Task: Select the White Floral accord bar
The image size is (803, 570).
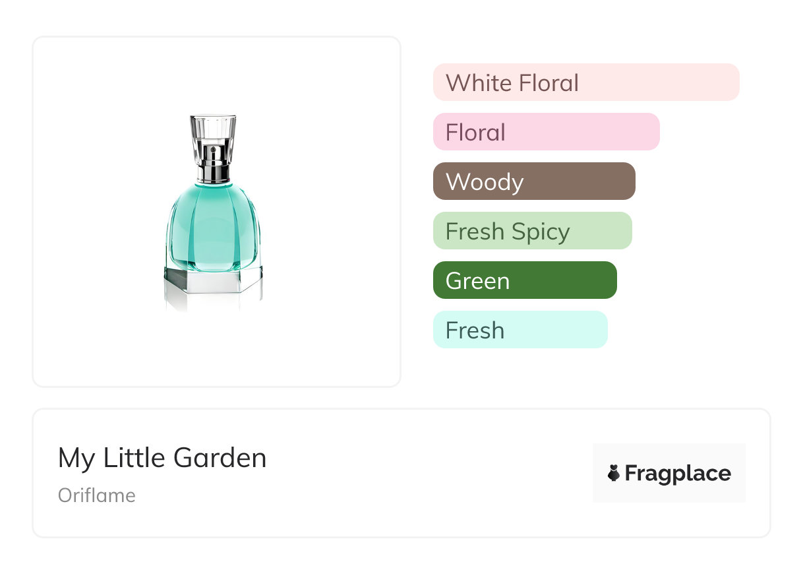Action: [x=586, y=82]
